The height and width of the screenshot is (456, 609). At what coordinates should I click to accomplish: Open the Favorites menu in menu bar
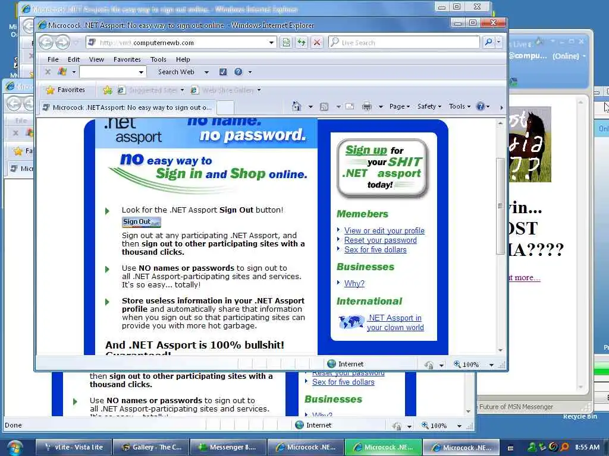coord(127,59)
